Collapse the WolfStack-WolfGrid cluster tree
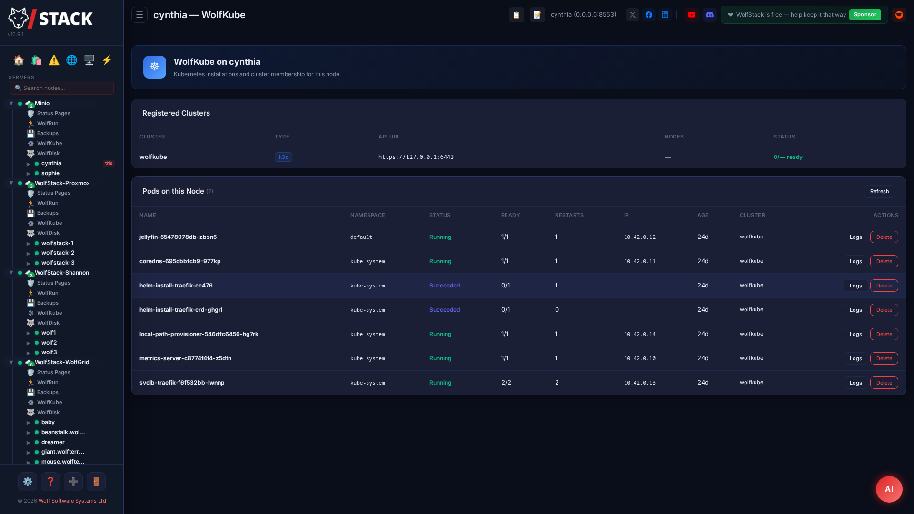 click(11, 362)
